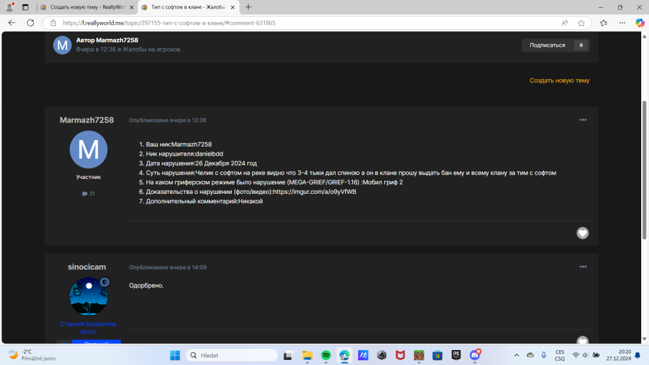Open Discord from the taskbar
This screenshot has width=649, height=365.
(x=475, y=355)
